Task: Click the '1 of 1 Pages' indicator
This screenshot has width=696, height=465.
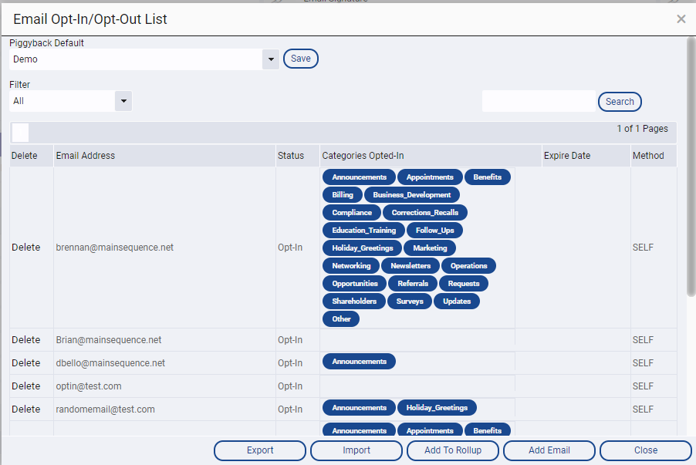Action: [642, 129]
